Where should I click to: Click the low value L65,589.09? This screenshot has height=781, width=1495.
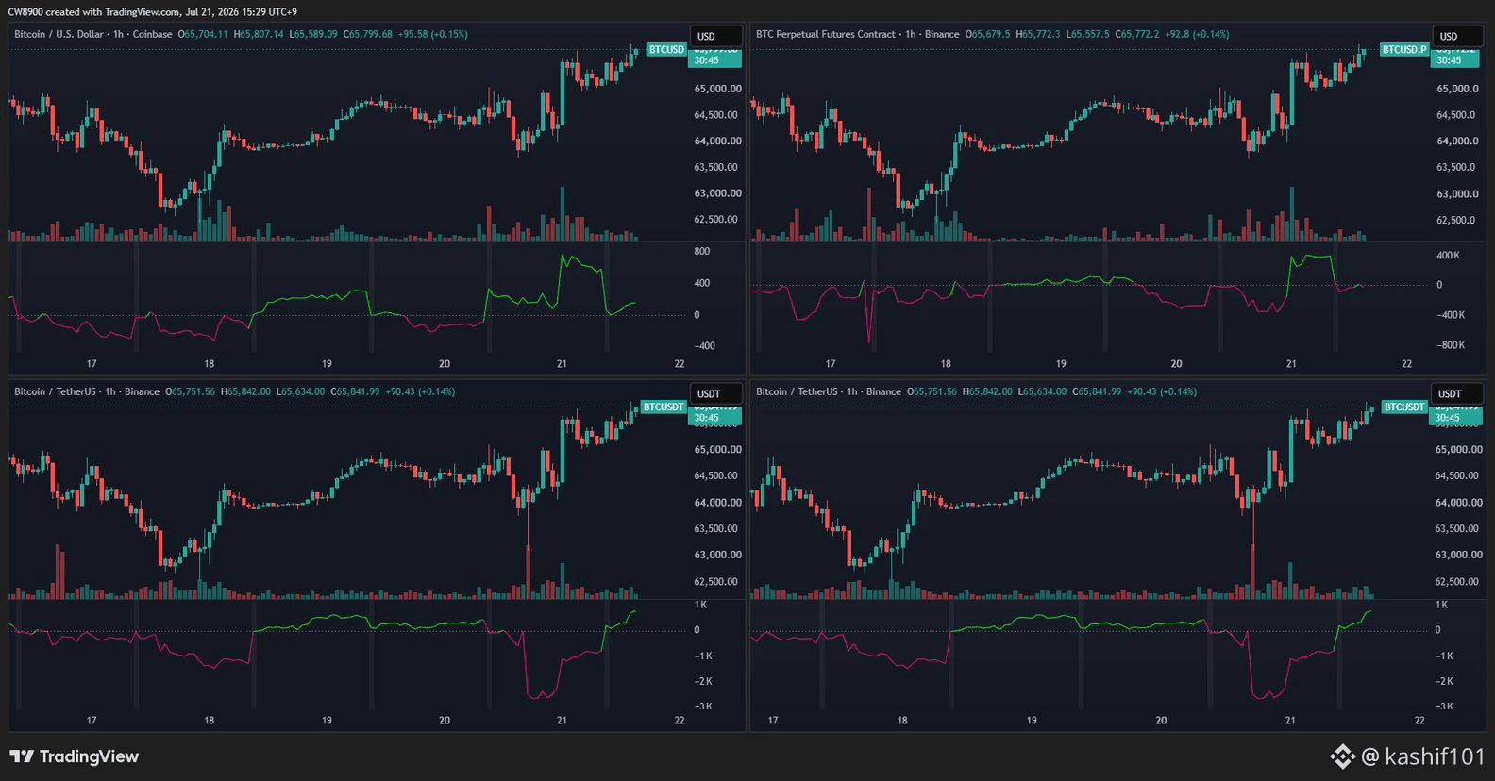point(313,34)
